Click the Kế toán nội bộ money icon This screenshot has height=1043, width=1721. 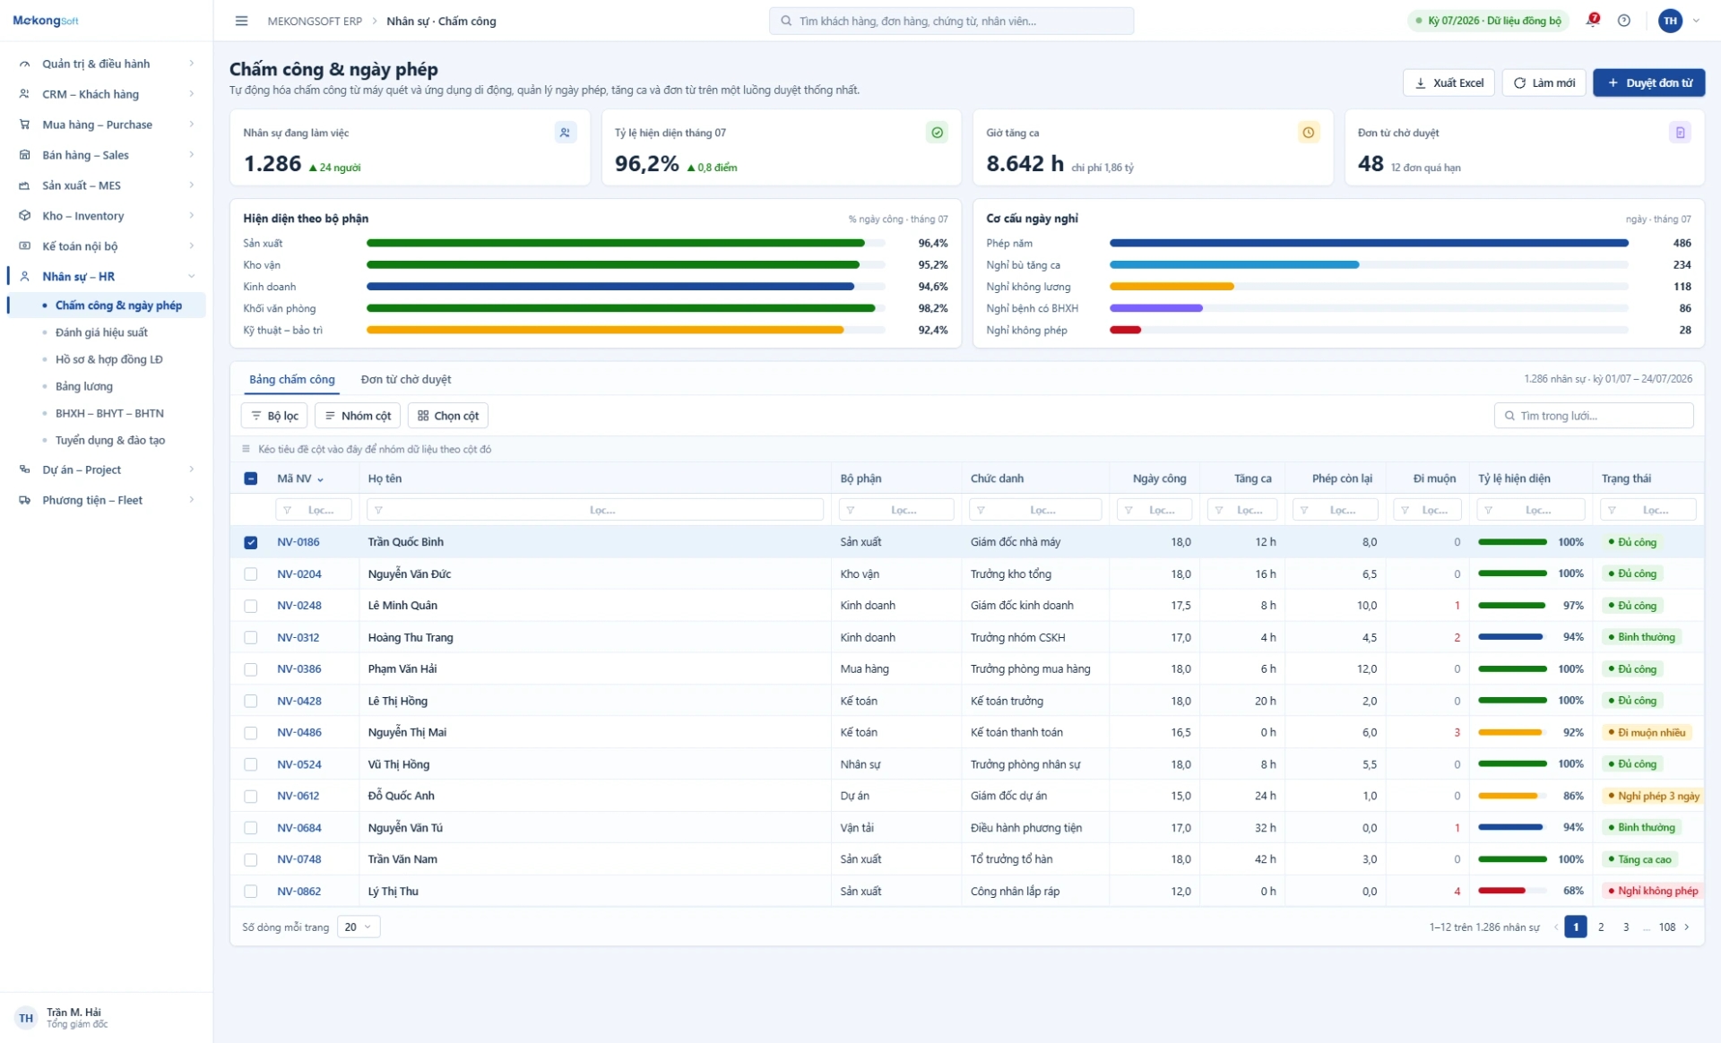pyautogui.click(x=25, y=246)
